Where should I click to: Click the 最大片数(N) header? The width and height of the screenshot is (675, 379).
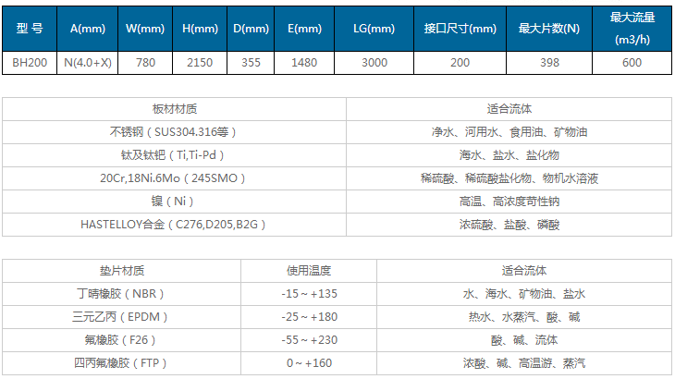[549, 29]
